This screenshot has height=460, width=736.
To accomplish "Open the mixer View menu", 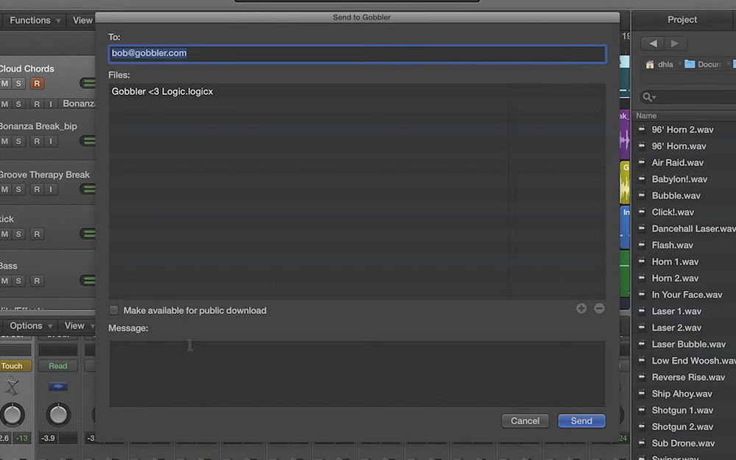I will coord(79,326).
